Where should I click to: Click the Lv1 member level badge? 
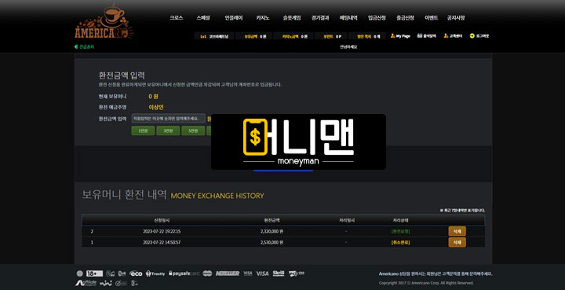point(214,36)
